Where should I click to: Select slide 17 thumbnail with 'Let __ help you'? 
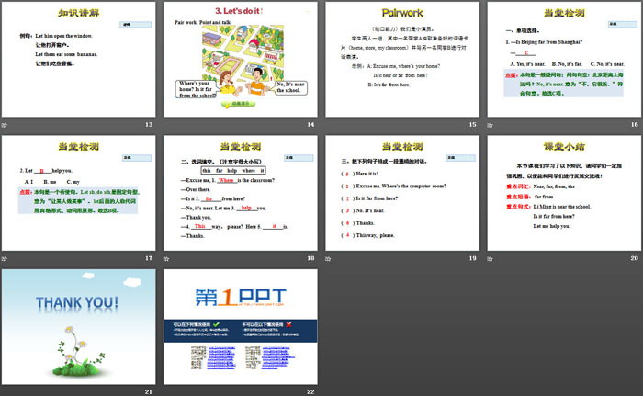point(78,193)
